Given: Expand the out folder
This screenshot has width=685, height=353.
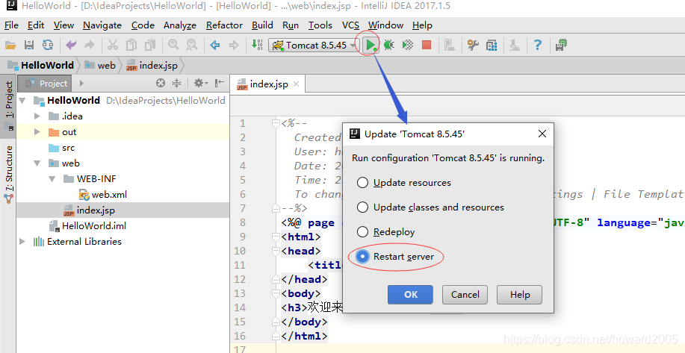Looking at the screenshot, I should 37,132.
